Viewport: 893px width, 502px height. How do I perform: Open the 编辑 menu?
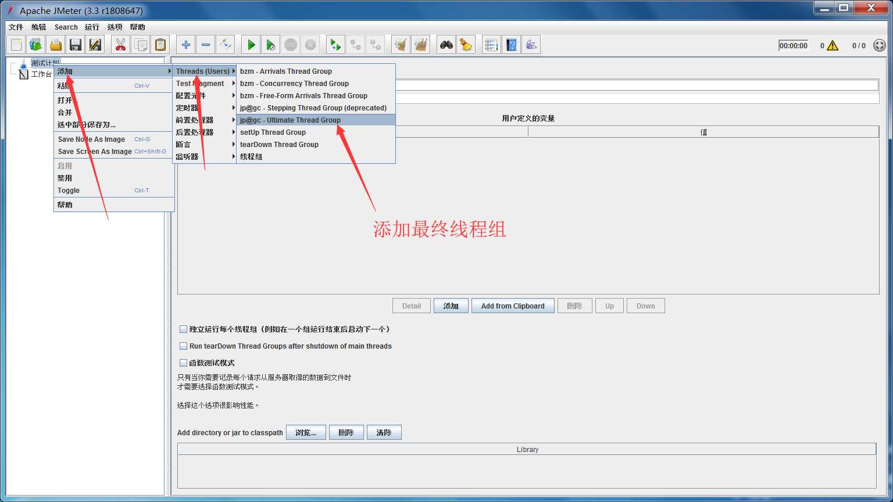pyautogui.click(x=38, y=27)
